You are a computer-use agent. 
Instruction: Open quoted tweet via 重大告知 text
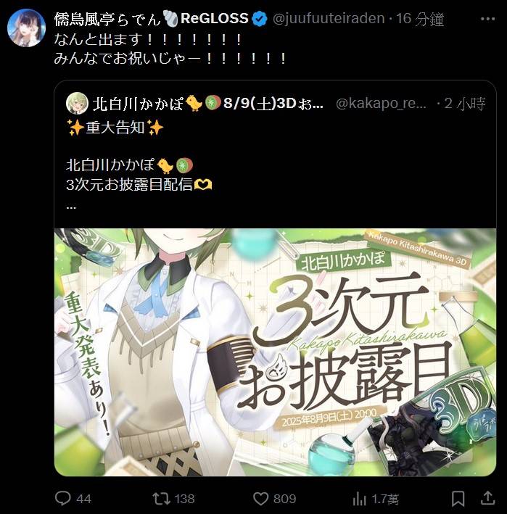point(115,128)
